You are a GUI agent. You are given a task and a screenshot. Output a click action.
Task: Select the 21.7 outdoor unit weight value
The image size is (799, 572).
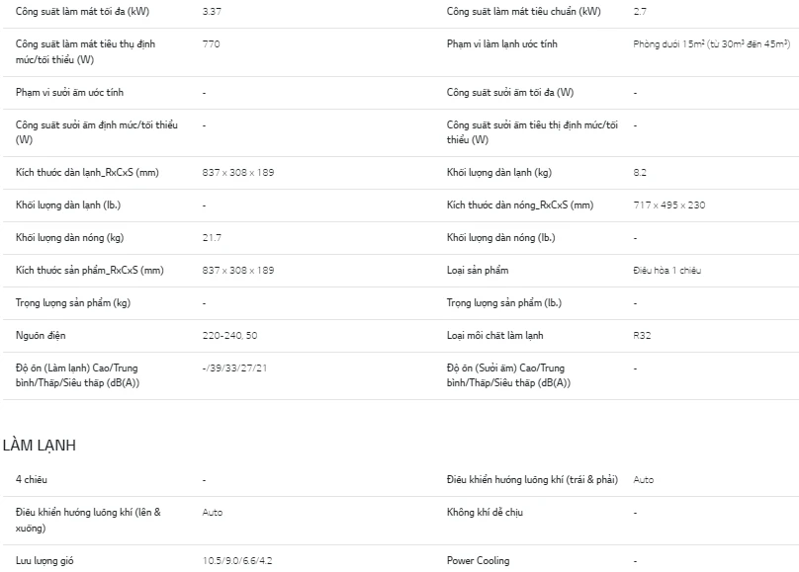(x=212, y=238)
